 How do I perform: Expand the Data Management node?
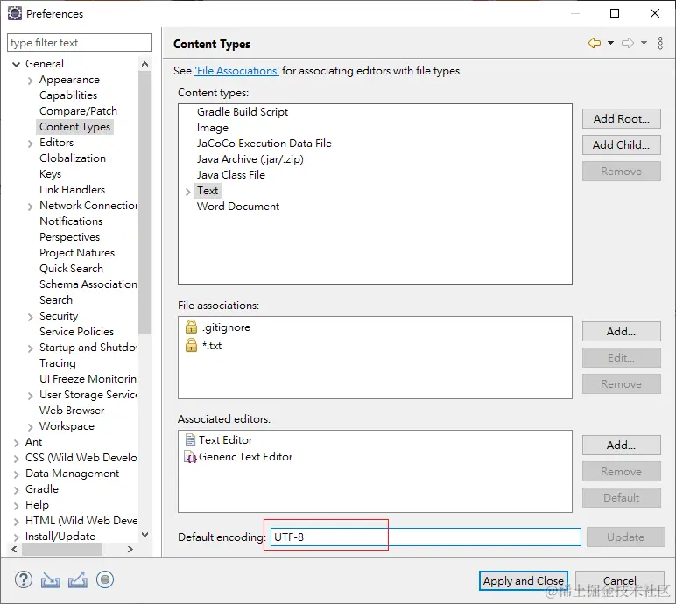click(x=17, y=474)
